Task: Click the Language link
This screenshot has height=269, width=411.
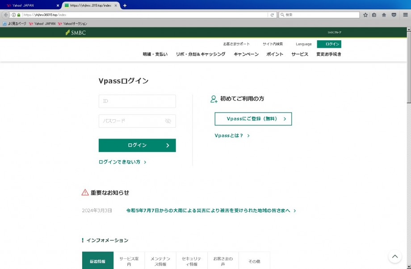Action: pyautogui.click(x=303, y=44)
